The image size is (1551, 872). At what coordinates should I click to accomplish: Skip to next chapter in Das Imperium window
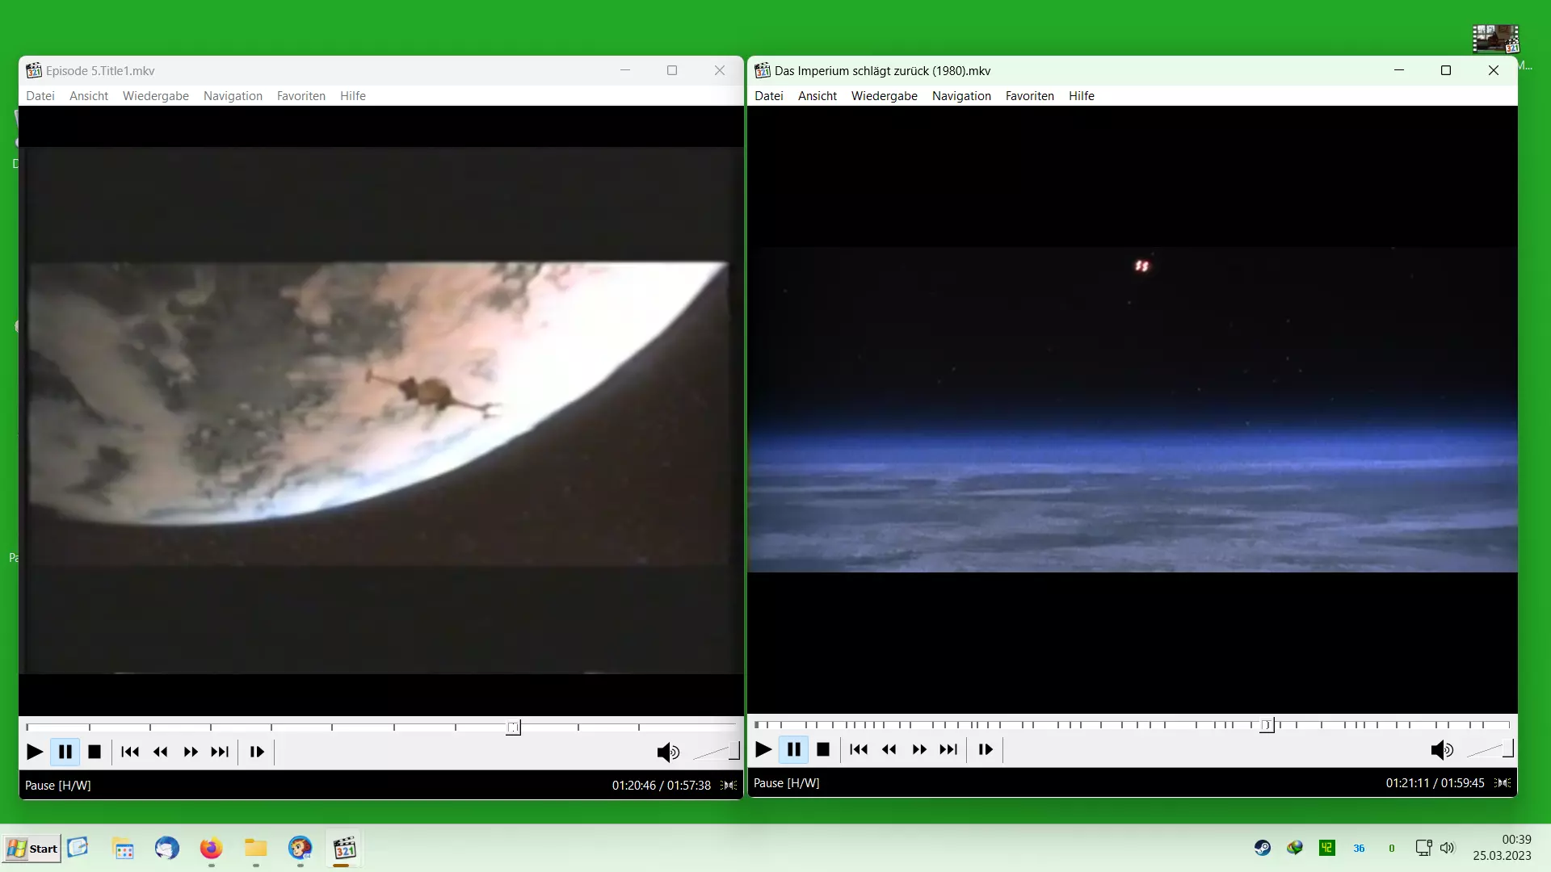click(x=948, y=749)
